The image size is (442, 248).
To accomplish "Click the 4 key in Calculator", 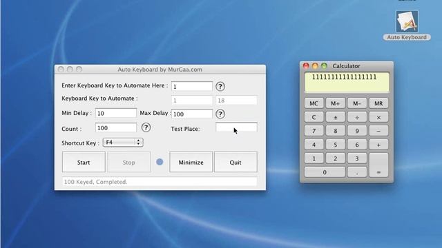I will coord(314,145).
